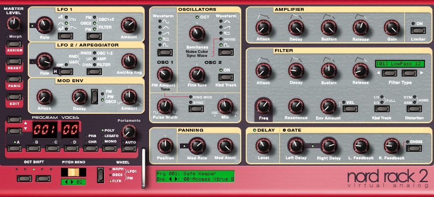Toggle the Portamento AUTO button
Screen dimensions: 434x197
(129, 148)
